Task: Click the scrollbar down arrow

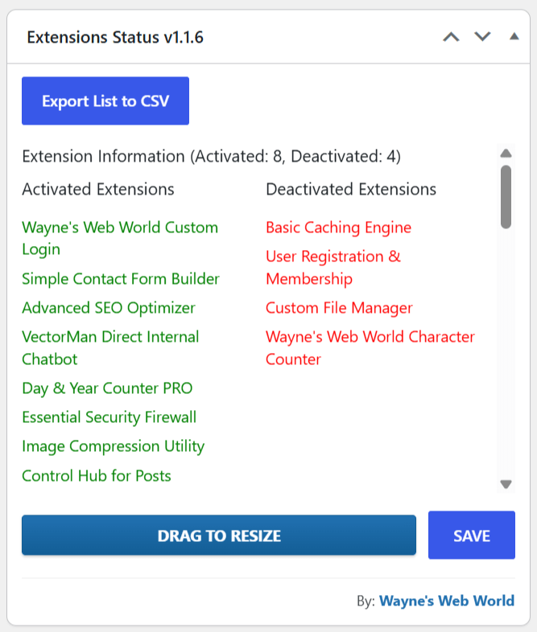Action: 506,484
